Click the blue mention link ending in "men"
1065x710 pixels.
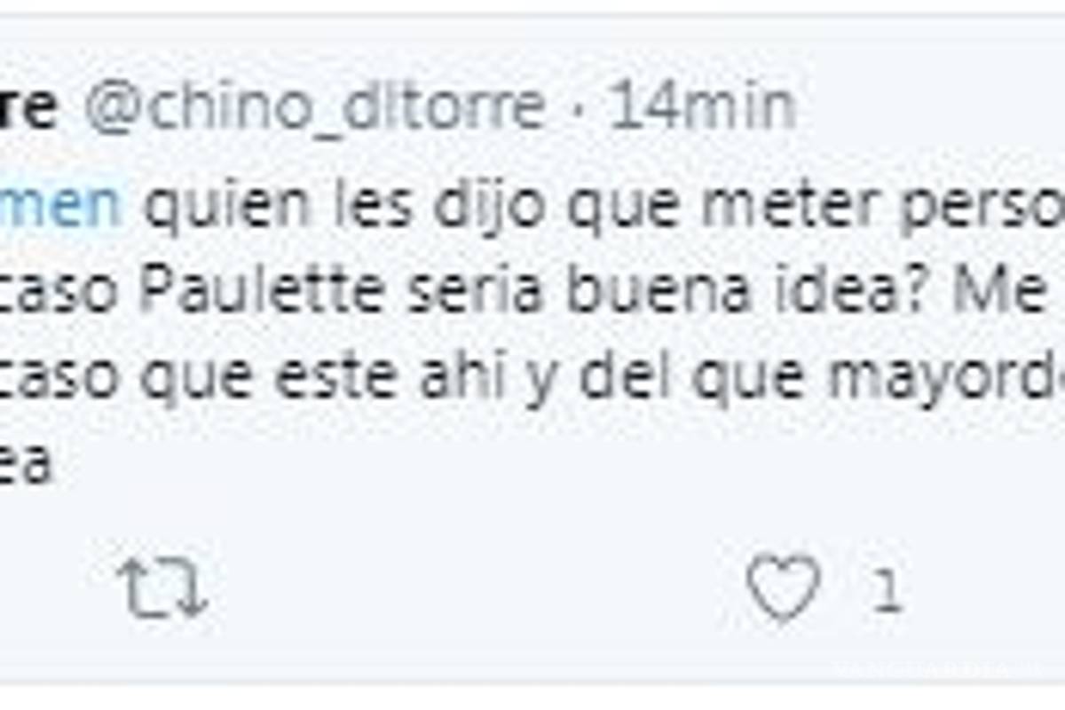[60, 204]
